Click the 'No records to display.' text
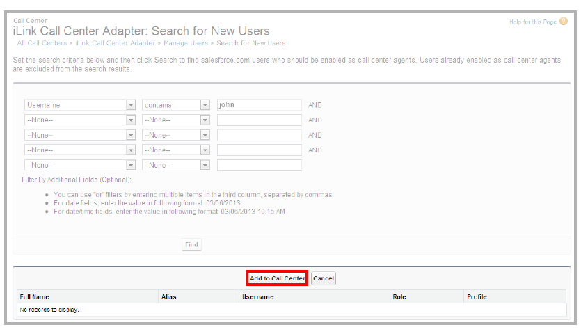 pos(49,310)
